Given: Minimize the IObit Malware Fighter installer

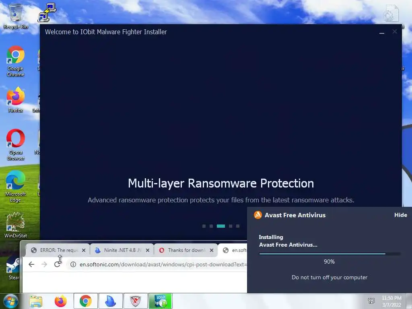Looking at the screenshot, I should 382,32.
